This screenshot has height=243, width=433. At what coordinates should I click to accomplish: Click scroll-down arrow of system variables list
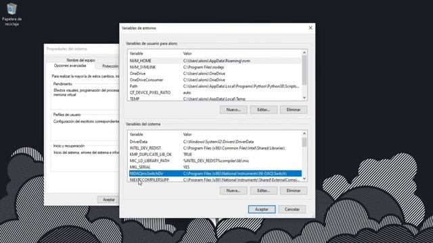(304, 178)
